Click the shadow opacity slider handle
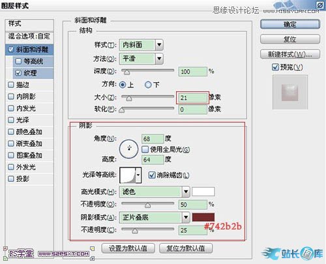The height and width of the screenshot is (264, 326). pyautogui.click(x=135, y=231)
